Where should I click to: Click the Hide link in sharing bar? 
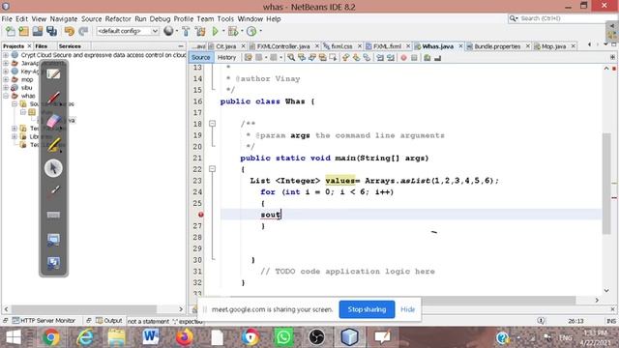point(407,309)
